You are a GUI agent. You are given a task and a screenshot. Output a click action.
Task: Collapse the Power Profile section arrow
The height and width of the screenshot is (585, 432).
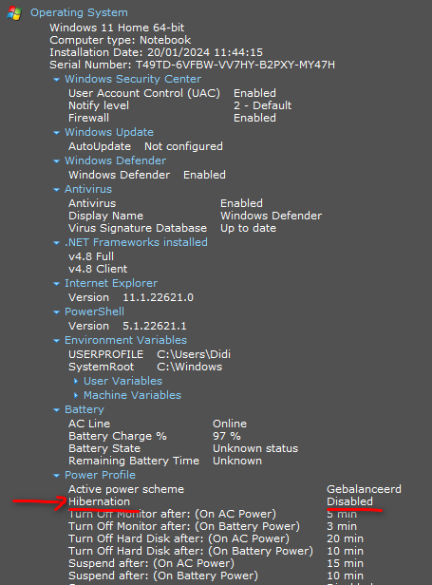56,476
